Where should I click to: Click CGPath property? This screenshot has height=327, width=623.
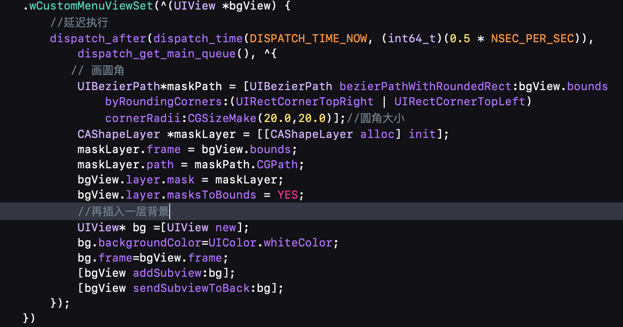tap(277, 165)
